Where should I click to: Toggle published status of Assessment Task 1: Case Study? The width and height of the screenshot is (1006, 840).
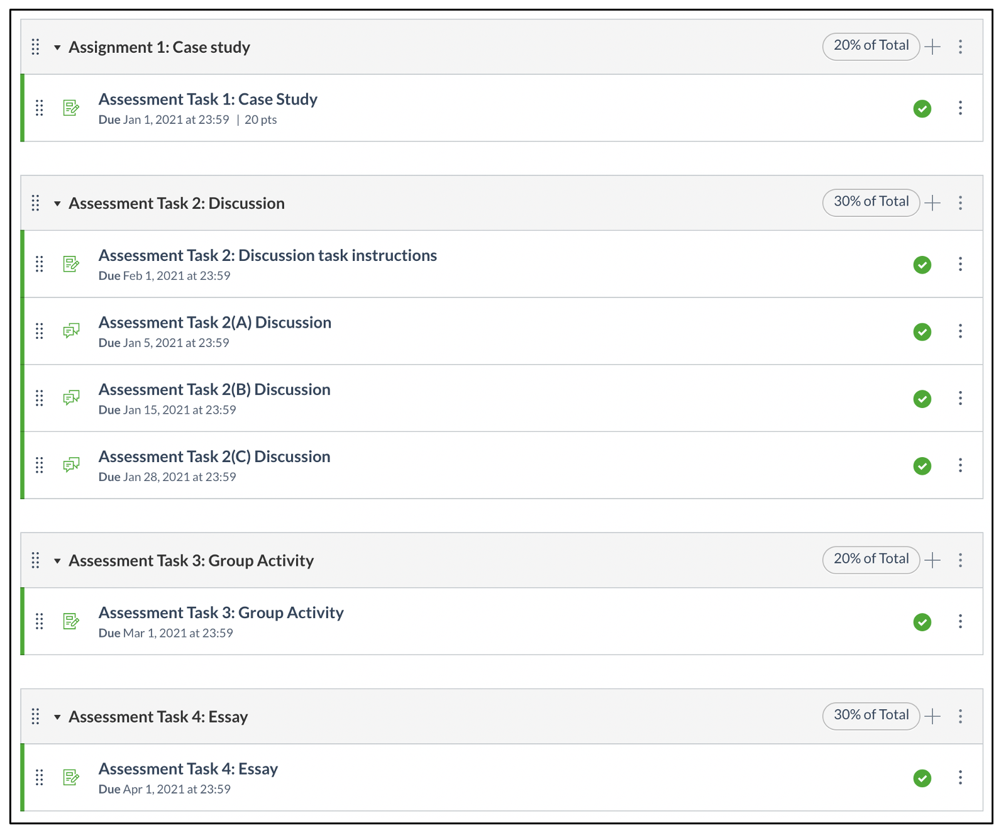point(922,109)
